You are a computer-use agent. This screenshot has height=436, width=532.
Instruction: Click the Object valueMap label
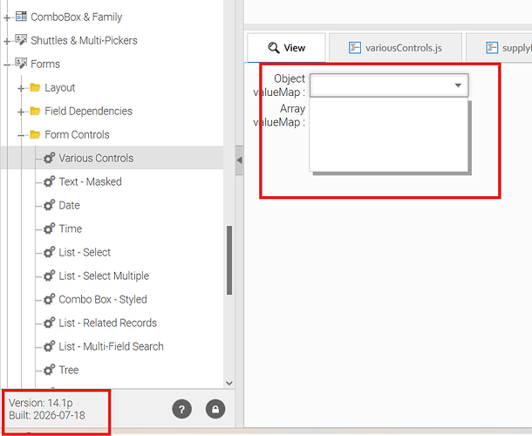pos(280,85)
